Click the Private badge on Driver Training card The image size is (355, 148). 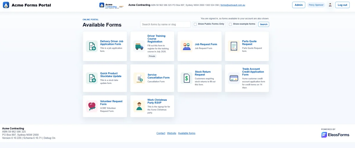coord(152,56)
